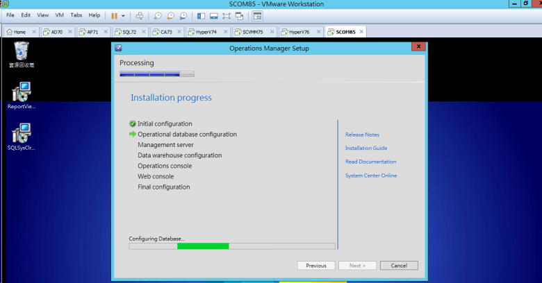Open the snapshot manager icon
This screenshot has height=283, width=542.
pyautogui.click(x=183, y=15)
